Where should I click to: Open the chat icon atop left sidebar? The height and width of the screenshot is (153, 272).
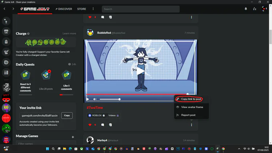pos(6,21)
